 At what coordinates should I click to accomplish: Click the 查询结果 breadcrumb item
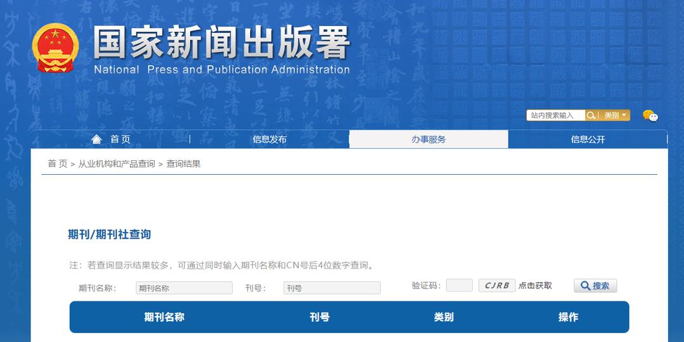point(183,164)
